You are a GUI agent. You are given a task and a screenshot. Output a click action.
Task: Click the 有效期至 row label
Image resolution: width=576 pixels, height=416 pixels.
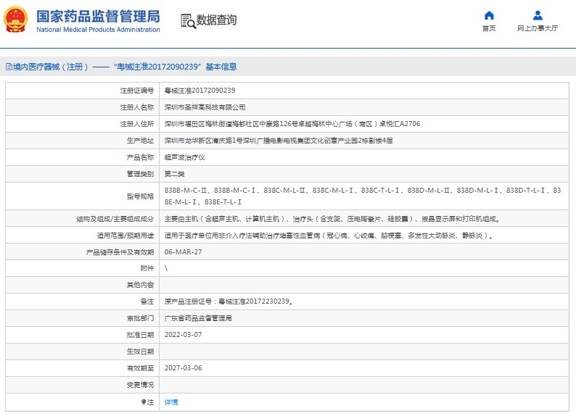coord(140,368)
